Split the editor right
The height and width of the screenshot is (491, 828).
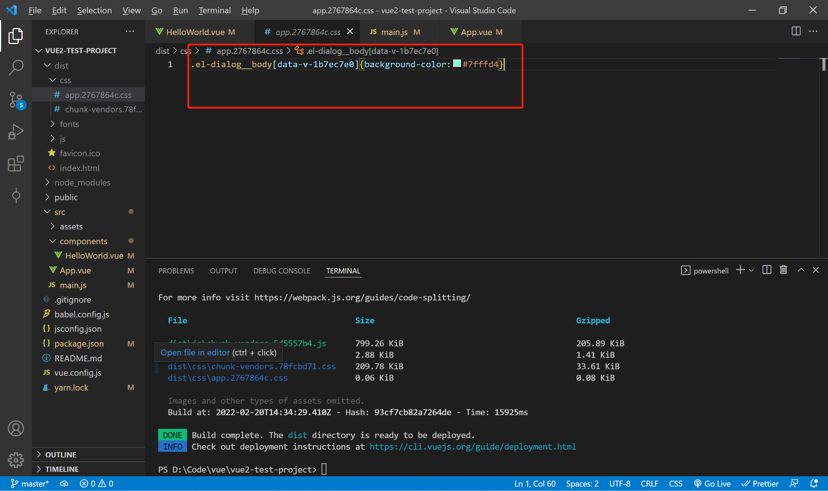pos(796,31)
